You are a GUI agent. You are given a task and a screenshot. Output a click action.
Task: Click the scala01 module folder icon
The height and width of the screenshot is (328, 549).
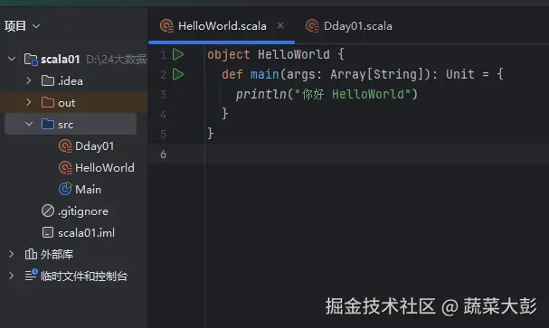[31, 60]
